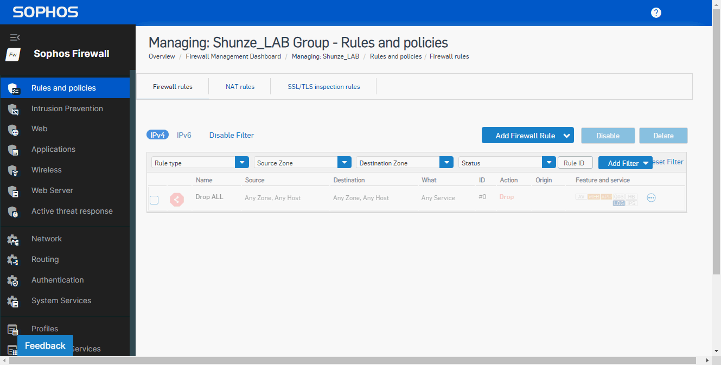Screen dimensions: 721x365
Task: Check the Drop ALL rule checkbox
Action: 154,200
